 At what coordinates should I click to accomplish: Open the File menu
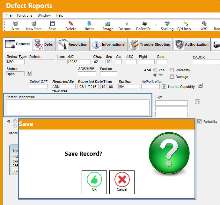click(9, 15)
